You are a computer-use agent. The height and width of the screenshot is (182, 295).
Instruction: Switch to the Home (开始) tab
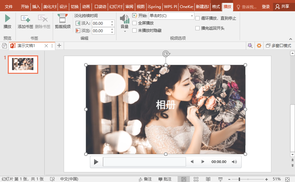pos(25,7)
